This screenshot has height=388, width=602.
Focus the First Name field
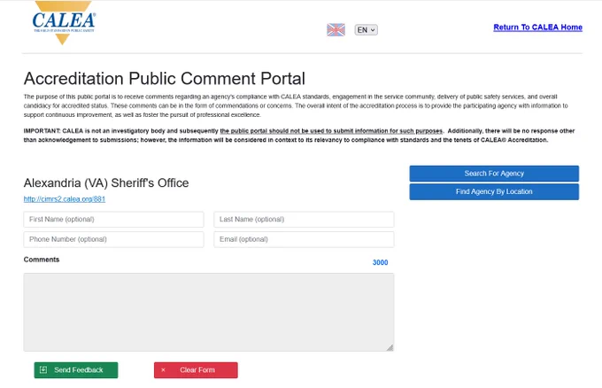pyautogui.click(x=113, y=220)
